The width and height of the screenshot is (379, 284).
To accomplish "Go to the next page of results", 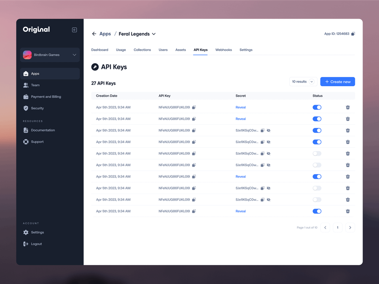I will click(350, 228).
